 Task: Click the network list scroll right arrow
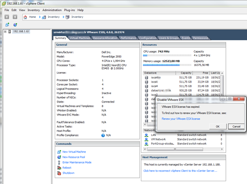[222, 149]
